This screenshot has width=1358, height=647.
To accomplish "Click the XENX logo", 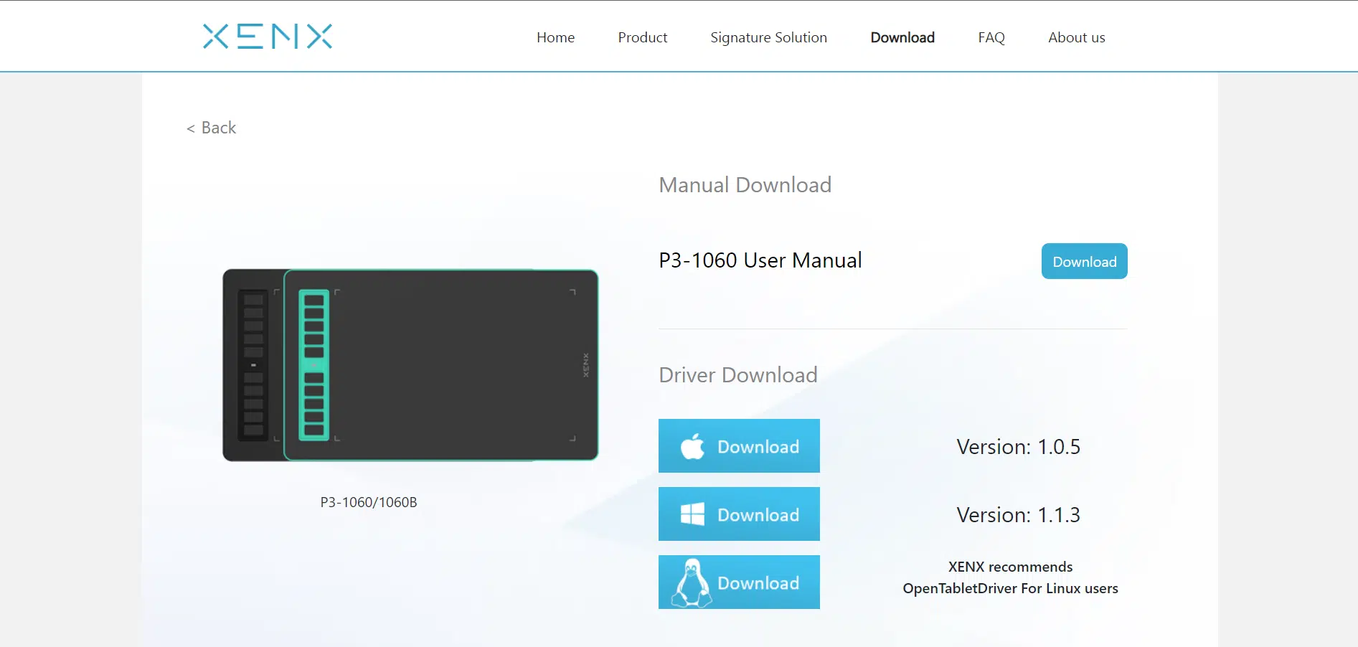I will click(268, 37).
